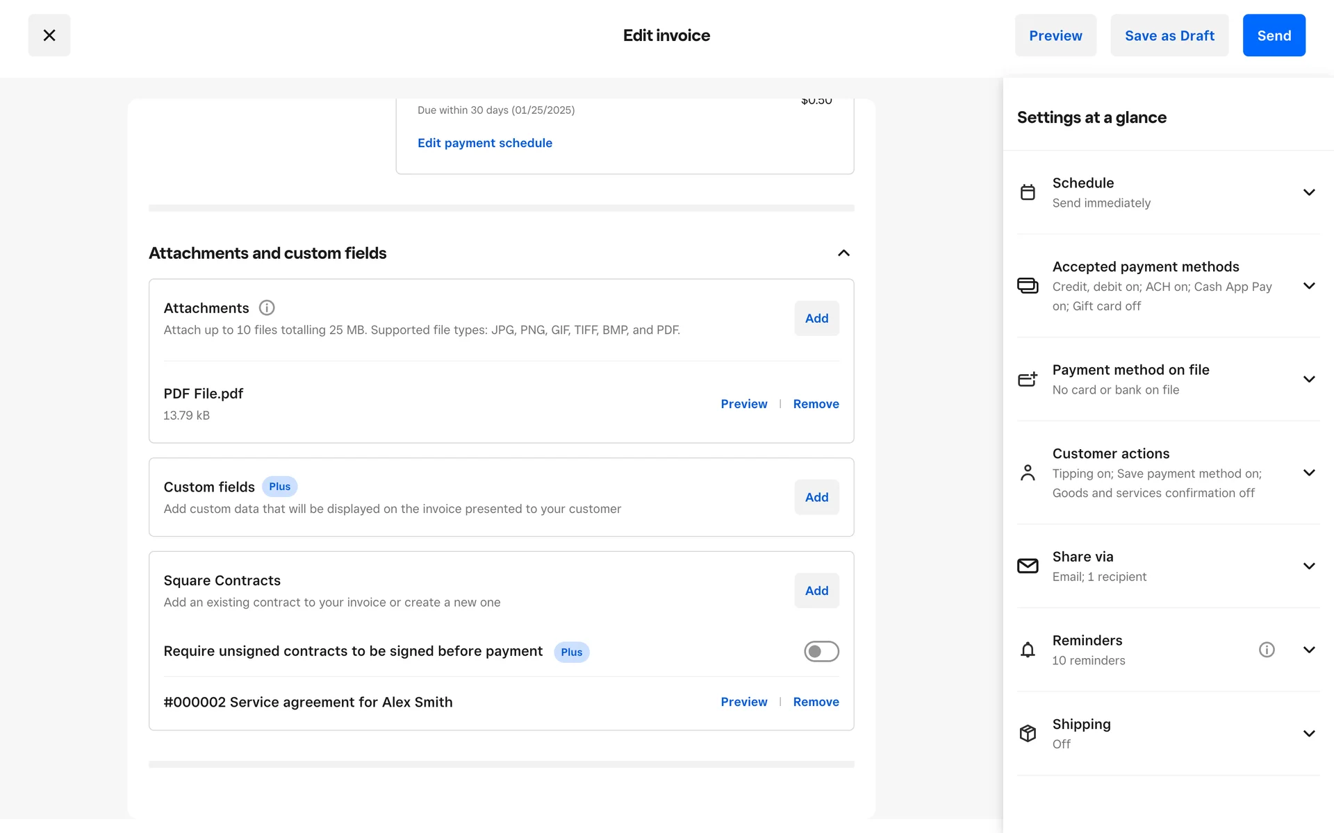
Task: Remove the PDF File.pdf attachment
Action: click(x=816, y=404)
